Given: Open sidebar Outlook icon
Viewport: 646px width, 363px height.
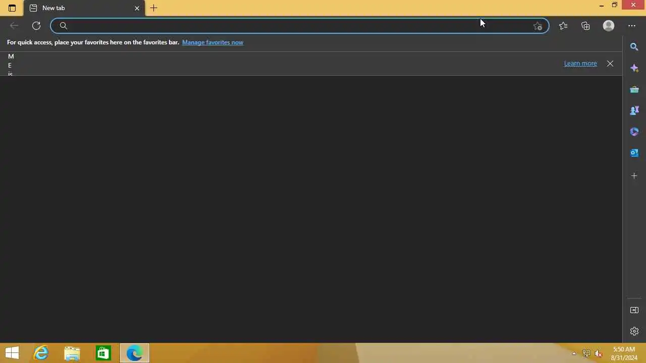Looking at the screenshot, I should (x=634, y=153).
